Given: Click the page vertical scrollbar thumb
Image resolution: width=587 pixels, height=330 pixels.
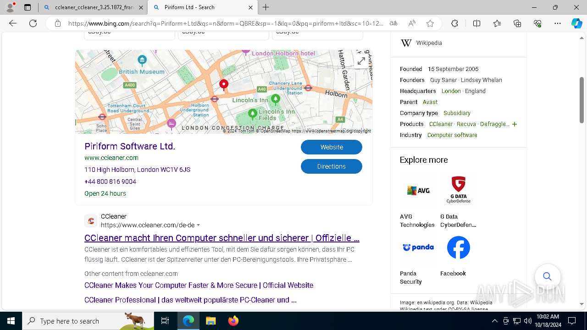Looking at the screenshot, I should click(x=581, y=100).
